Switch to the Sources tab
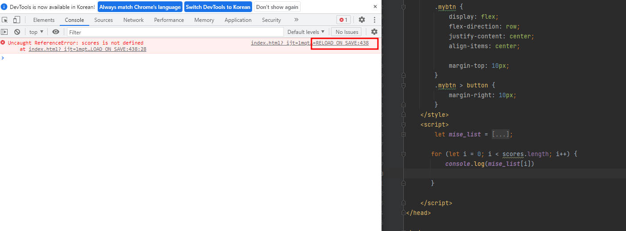 104,20
